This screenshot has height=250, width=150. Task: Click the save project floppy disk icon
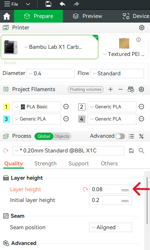point(48,4)
